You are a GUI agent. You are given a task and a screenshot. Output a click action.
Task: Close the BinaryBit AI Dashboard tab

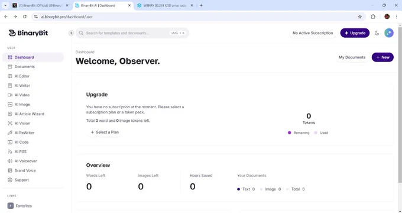(x=129, y=5)
